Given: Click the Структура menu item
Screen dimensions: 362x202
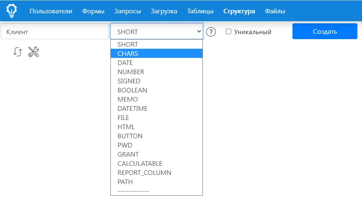Looking at the screenshot, I should coord(239,11).
